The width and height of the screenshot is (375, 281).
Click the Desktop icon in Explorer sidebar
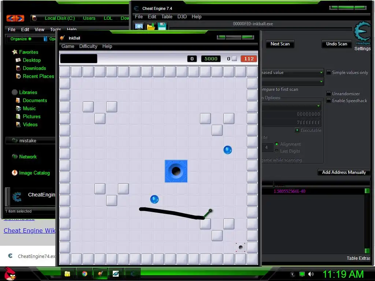[x=18, y=60]
